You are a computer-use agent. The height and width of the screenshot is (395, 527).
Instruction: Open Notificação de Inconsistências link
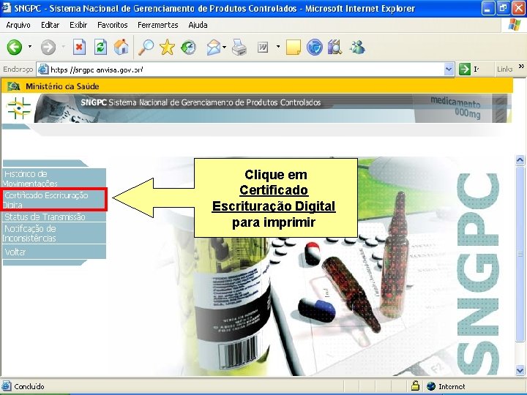[53, 233]
